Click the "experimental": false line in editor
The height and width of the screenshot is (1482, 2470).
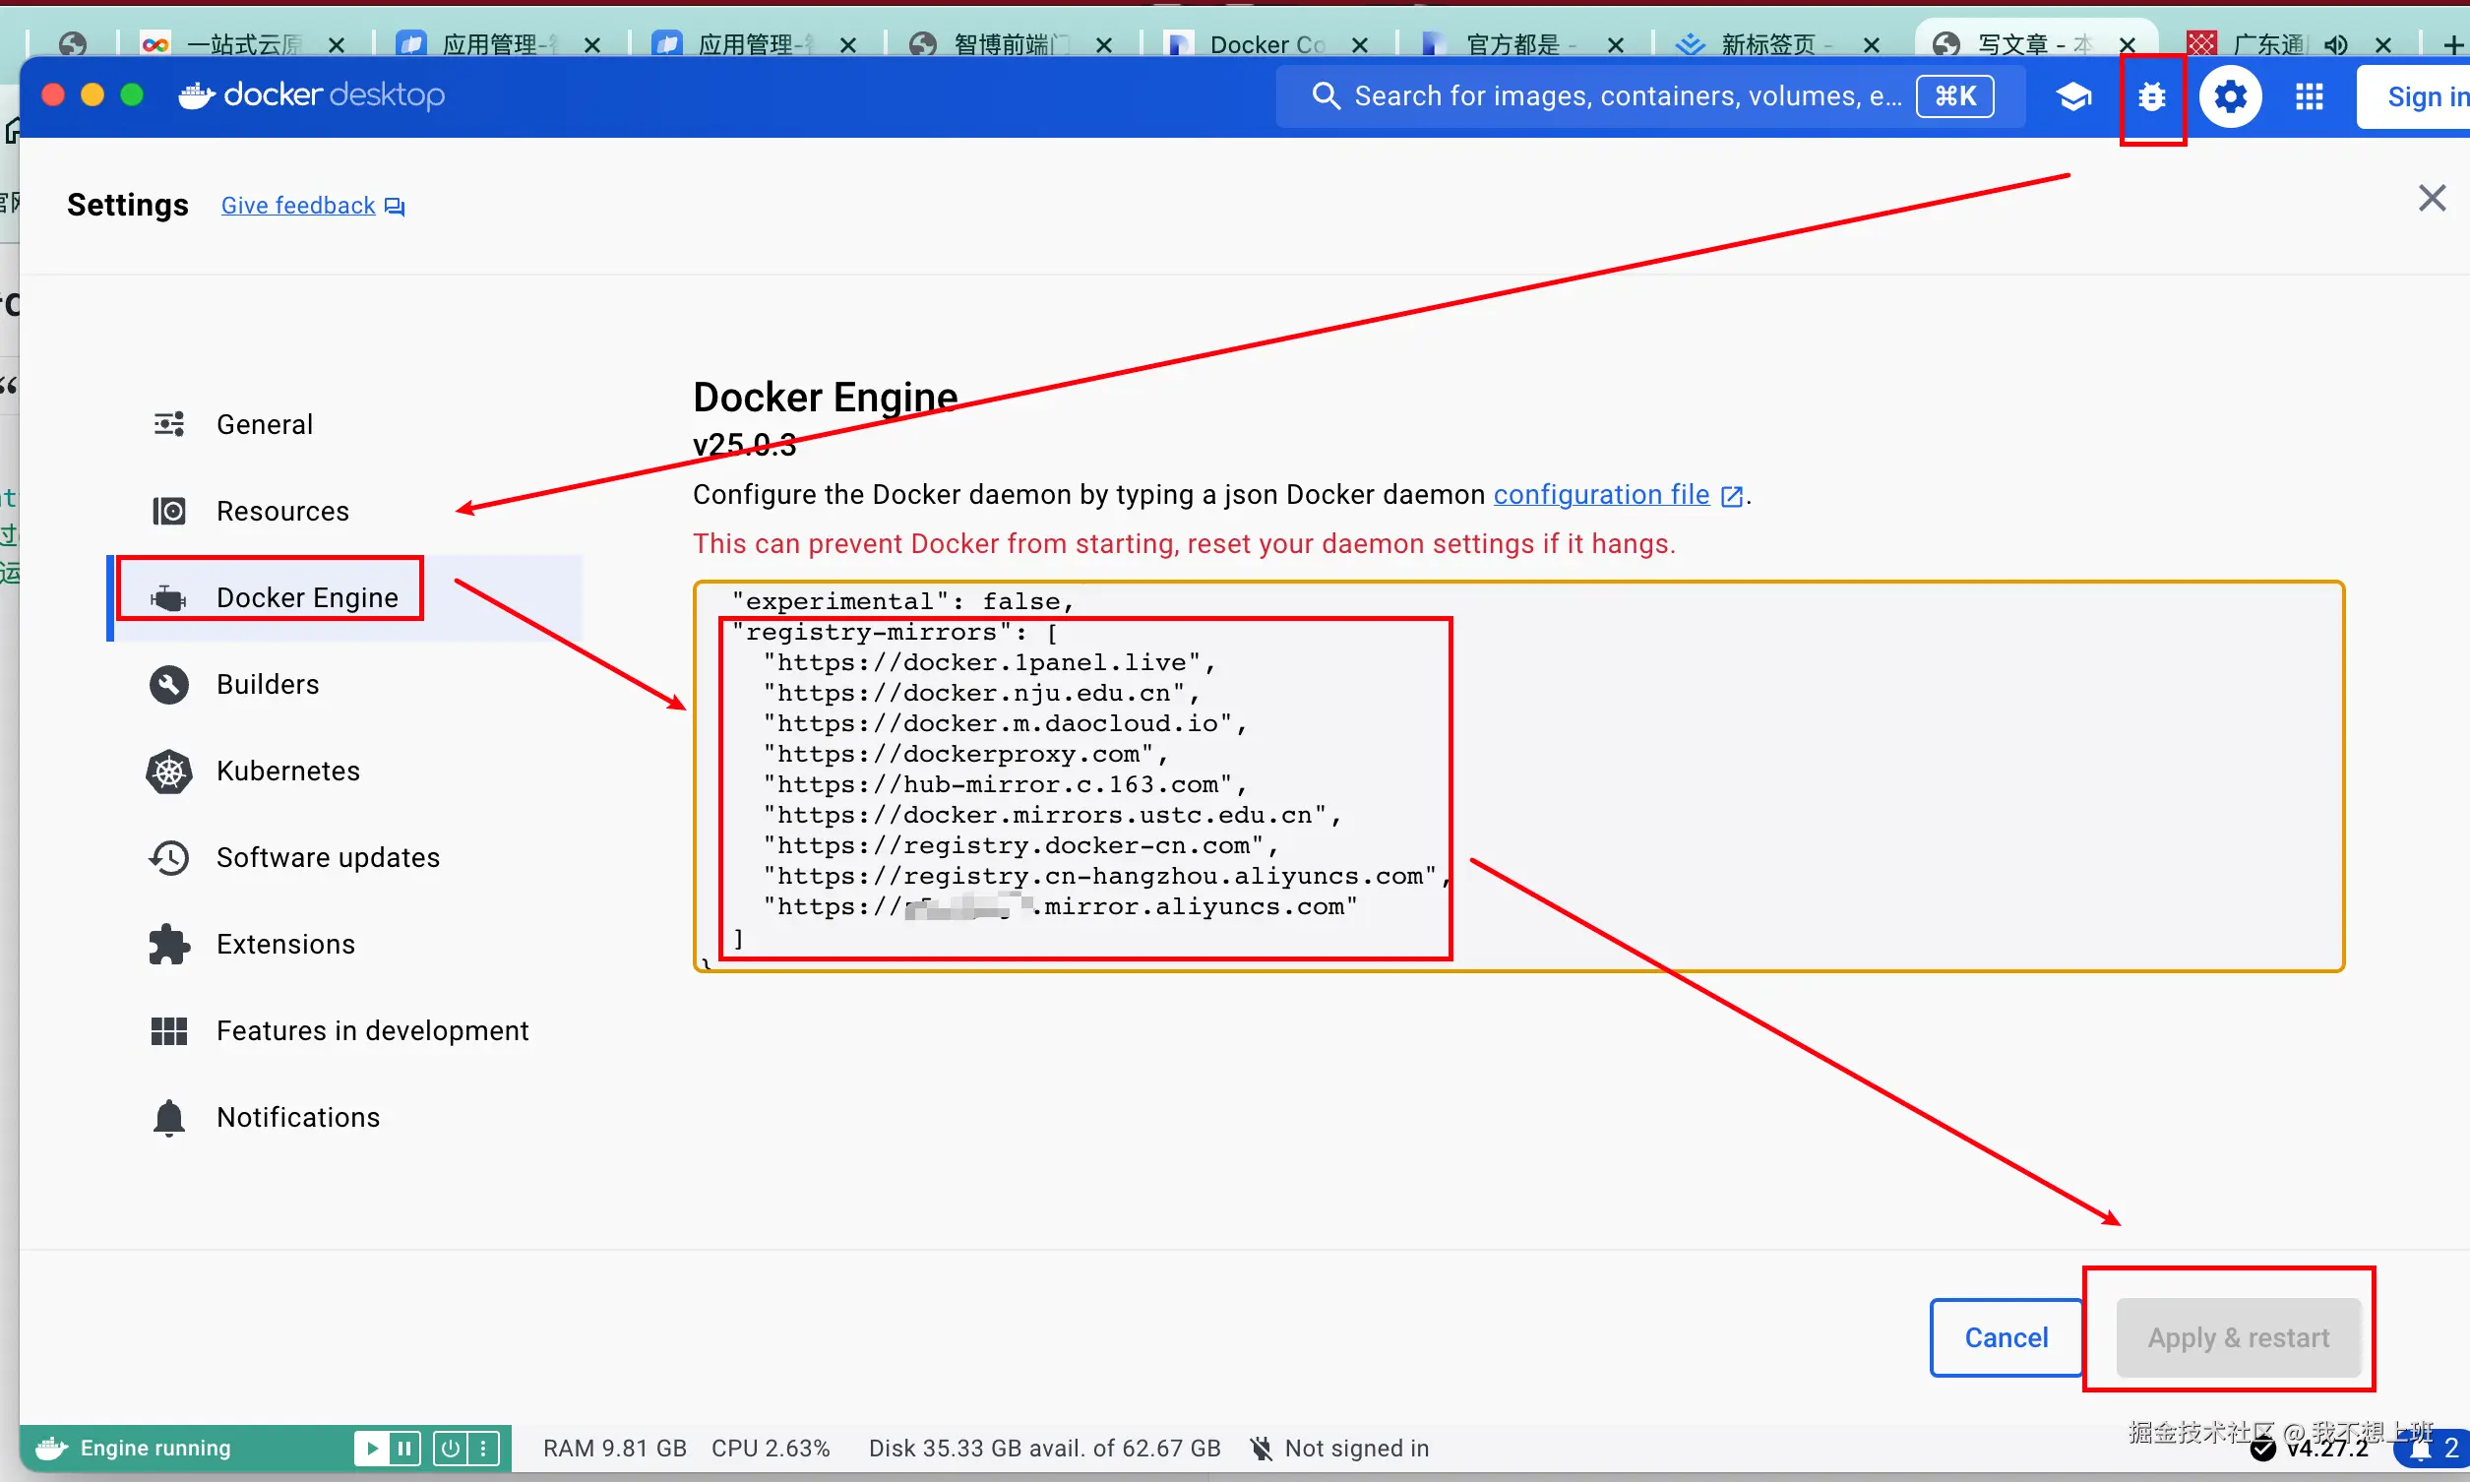902,602
